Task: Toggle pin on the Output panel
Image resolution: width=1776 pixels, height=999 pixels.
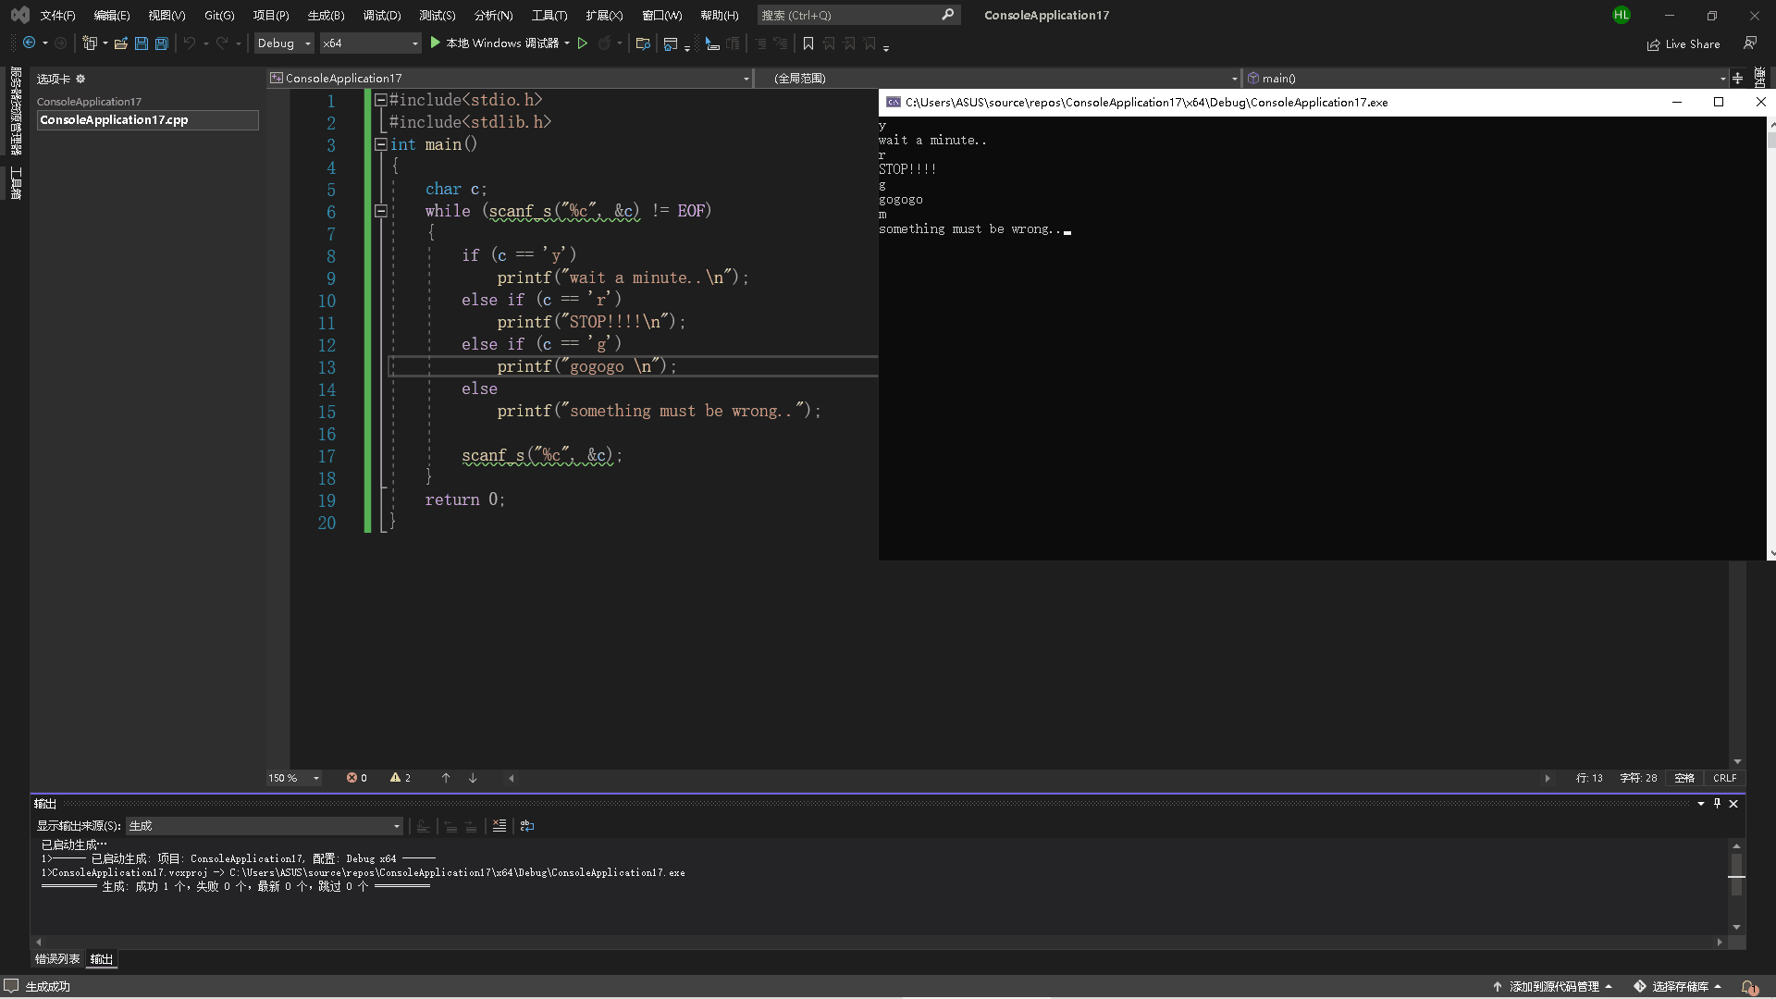Action: point(1717,804)
